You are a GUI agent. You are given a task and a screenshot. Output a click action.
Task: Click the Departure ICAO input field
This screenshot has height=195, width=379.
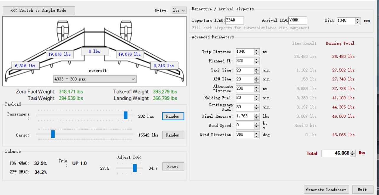coord(235,20)
